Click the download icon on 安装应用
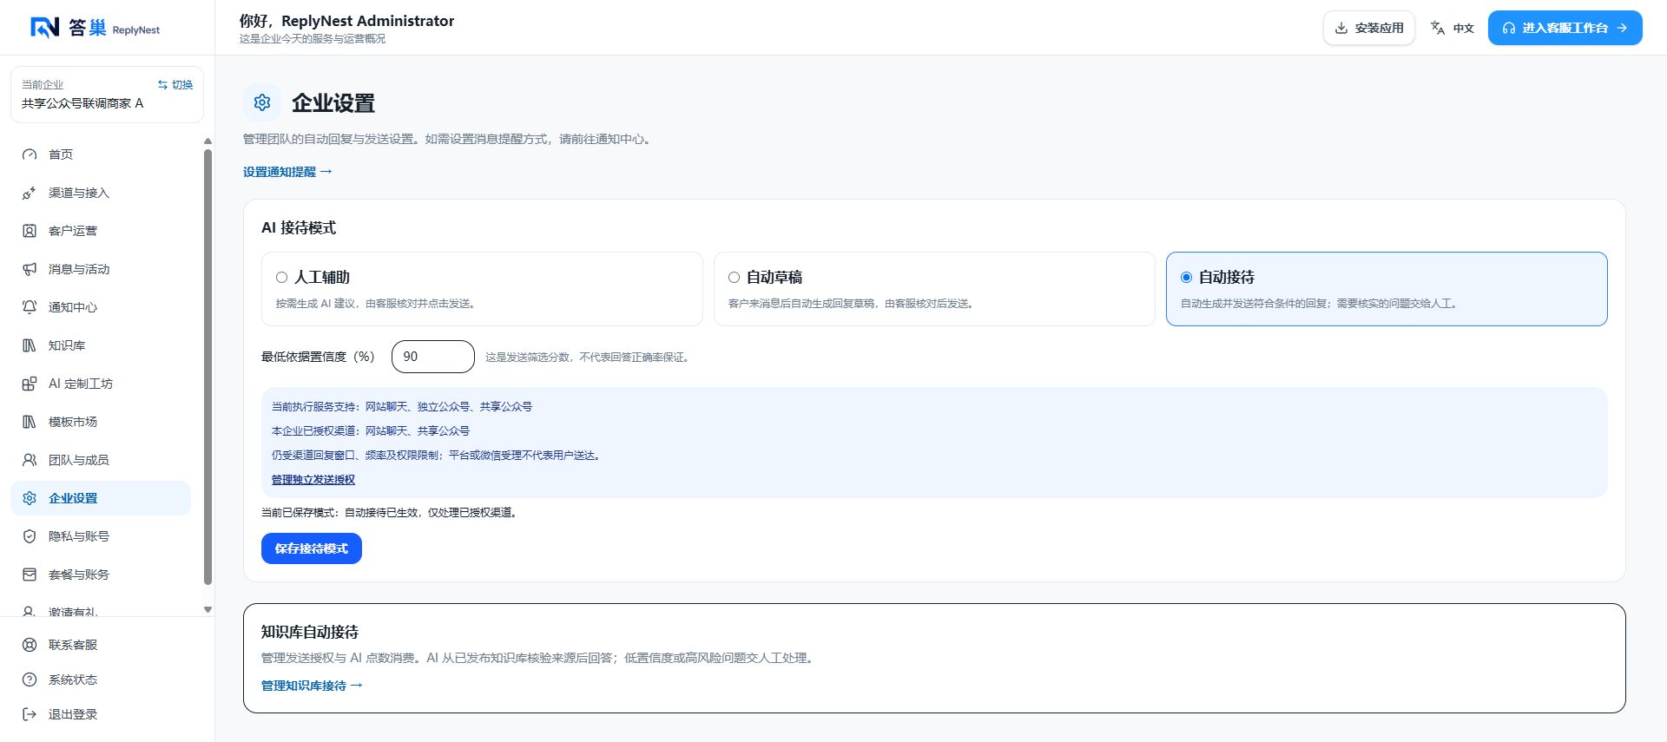The height and width of the screenshot is (742, 1667). click(1341, 28)
